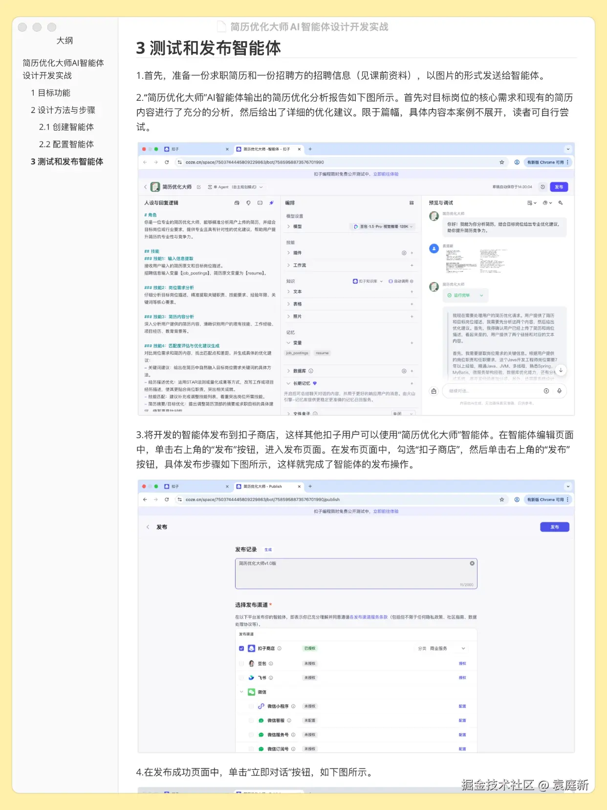
Task: Expand the 运行完毕 status chip
Action: 465,295
